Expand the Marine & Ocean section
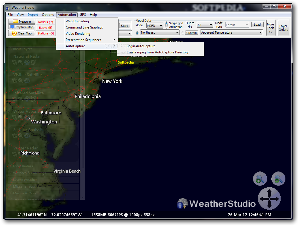The height and width of the screenshot is (226, 299). pos(10,193)
